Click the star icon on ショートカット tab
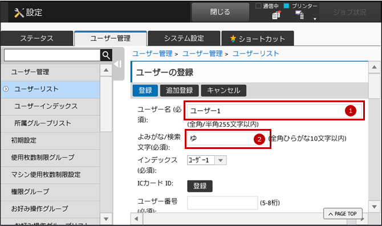Image resolution: width=382 pixels, height=226 pixels. tap(233, 38)
